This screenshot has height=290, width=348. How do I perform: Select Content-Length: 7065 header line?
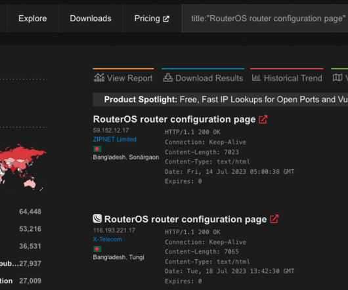point(202,252)
